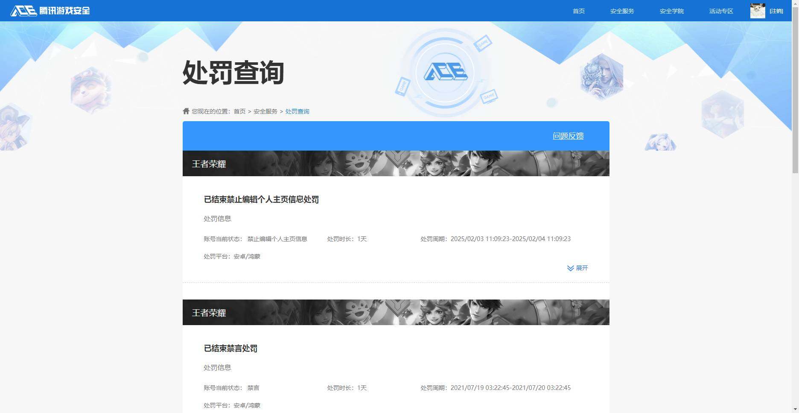The image size is (799, 413).
Task: Click the double-chevron icon beside 展开
Action: (570, 268)
